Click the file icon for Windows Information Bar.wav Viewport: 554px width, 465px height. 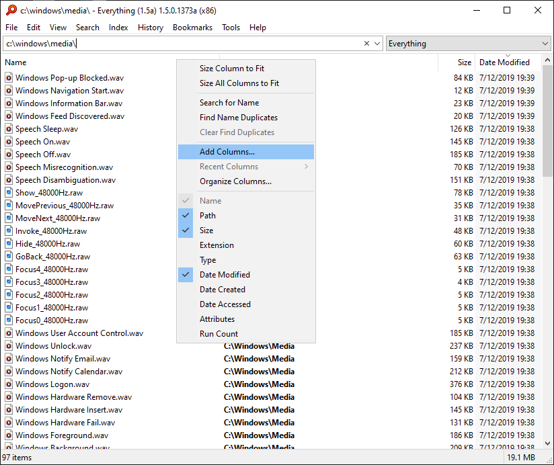click(9, 103)
